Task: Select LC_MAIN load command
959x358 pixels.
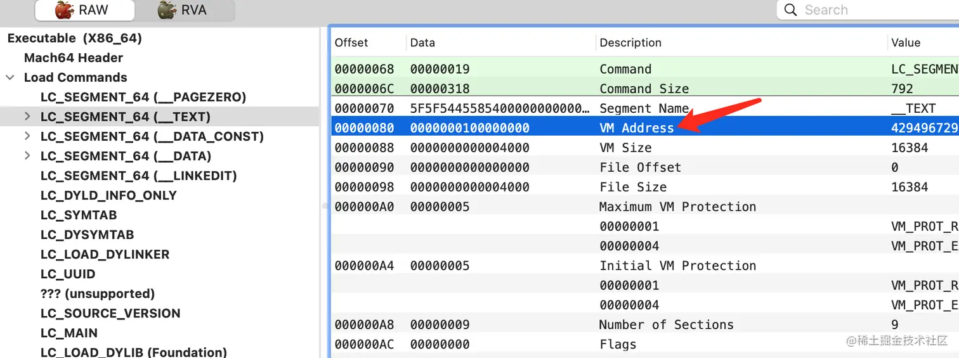Action: pyautogui.click(x=69, y=333)
